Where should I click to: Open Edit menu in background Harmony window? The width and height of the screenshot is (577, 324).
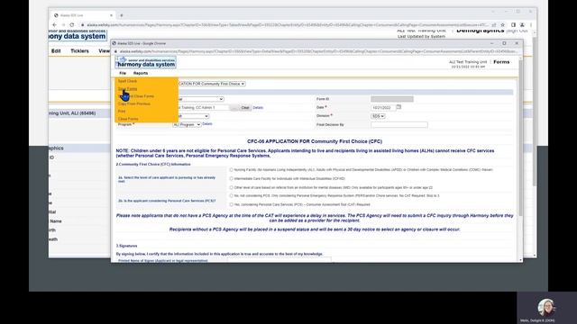click(x=56, y=51)
